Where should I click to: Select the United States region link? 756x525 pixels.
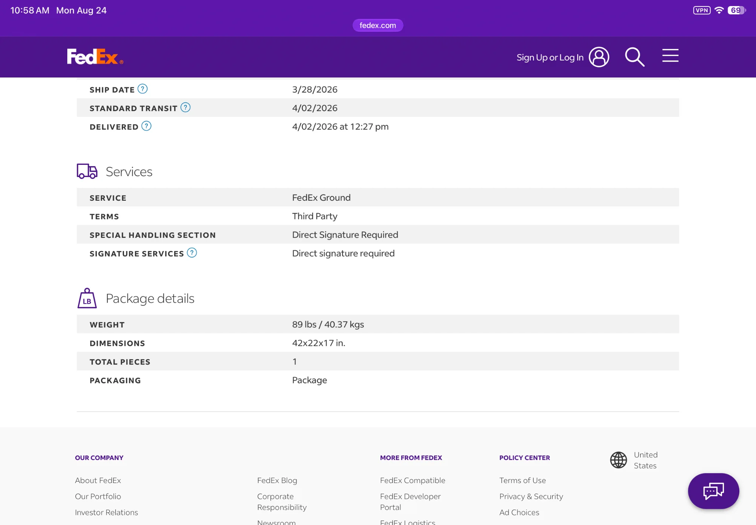[646, 460]
